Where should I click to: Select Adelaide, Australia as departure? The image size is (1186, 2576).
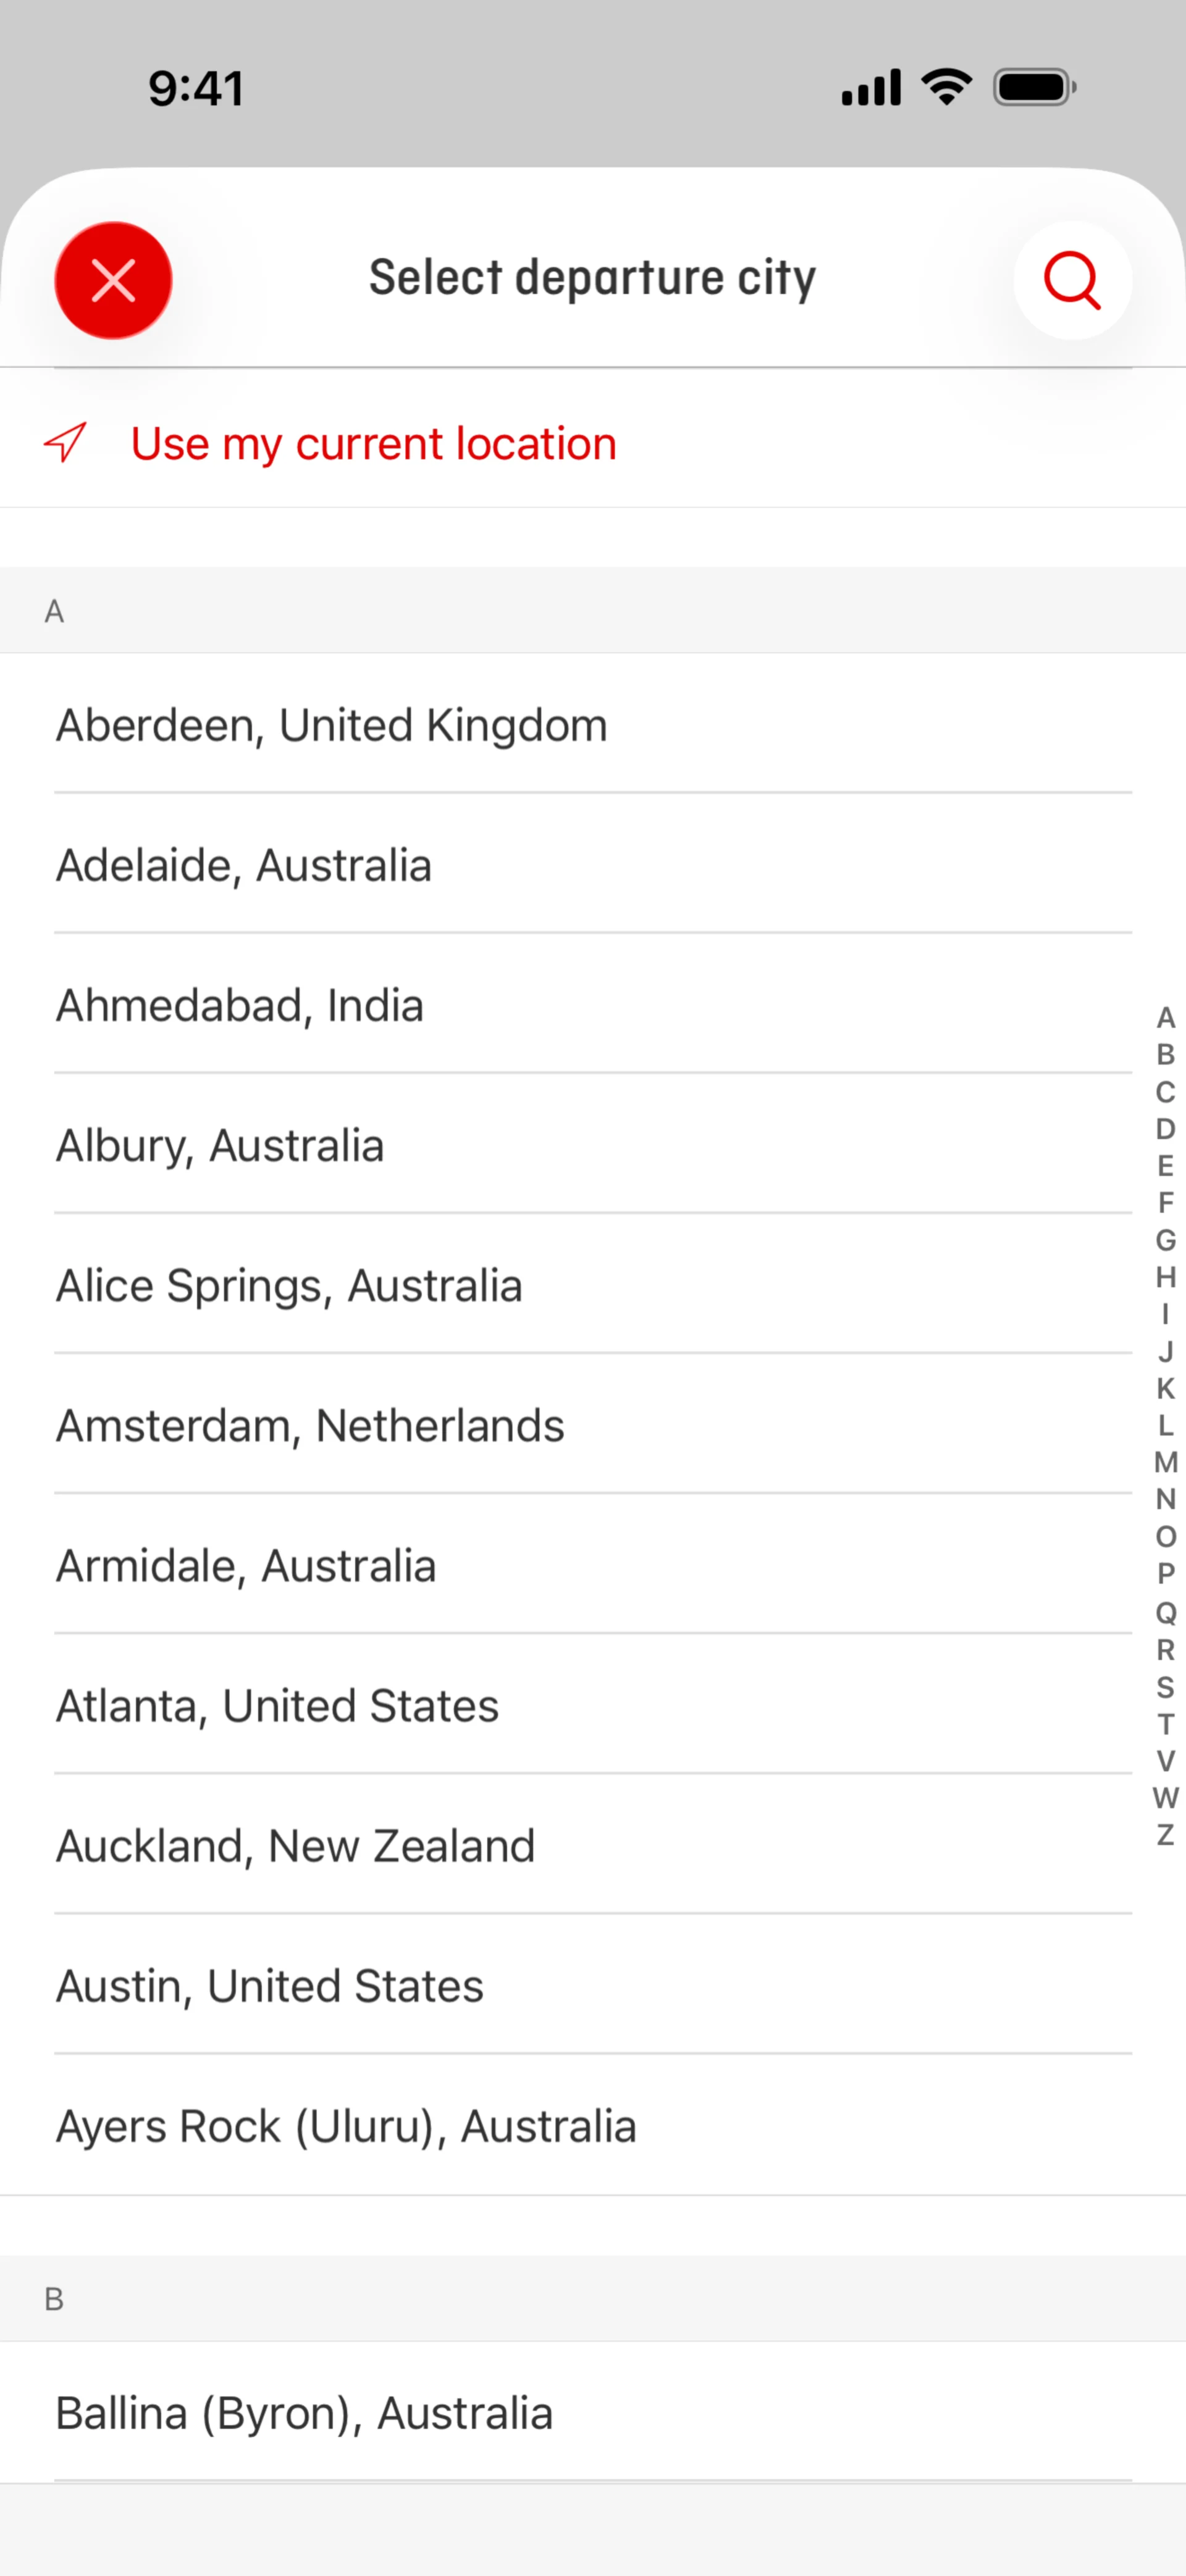(244, 865)
